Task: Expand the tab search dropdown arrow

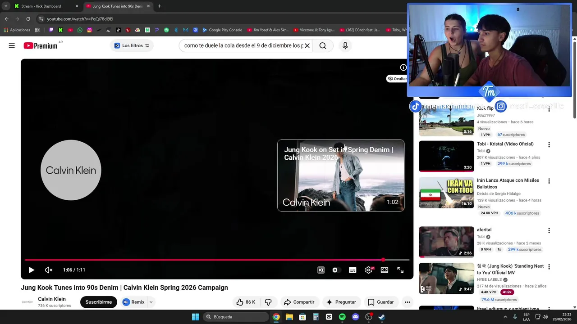Action: coord(5,6)
